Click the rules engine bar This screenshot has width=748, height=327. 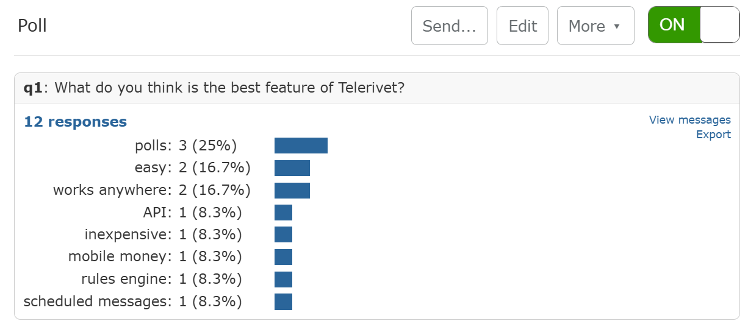coord(283,280)
